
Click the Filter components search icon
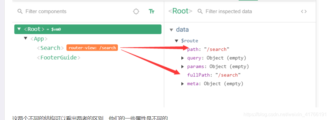(x=20, y=11)
